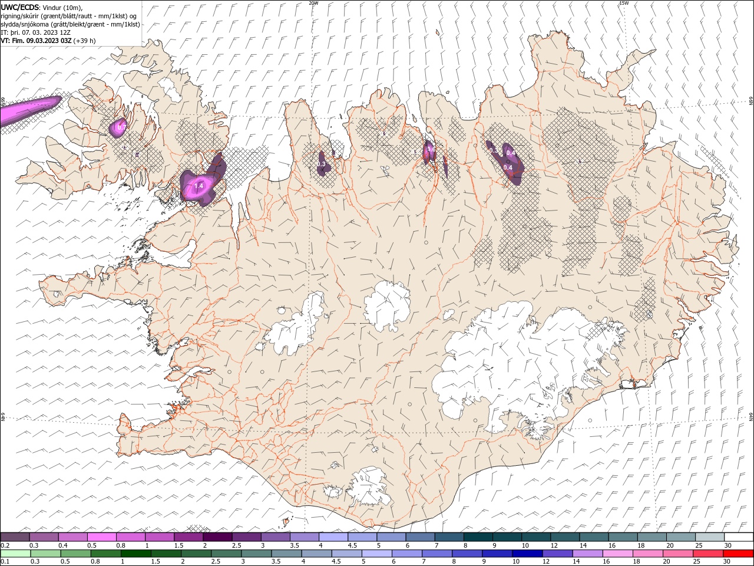The height and width of the screenshot is (566, 754).
Task: Click the 1.4 snowfall value label
Action: (199, 186)
